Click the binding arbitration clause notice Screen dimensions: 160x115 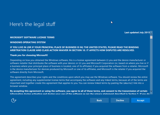tap(74, 49)
